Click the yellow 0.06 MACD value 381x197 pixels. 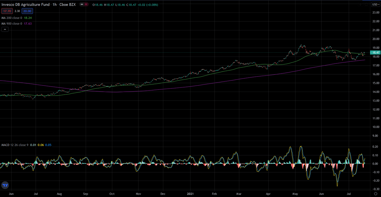click(x=41, y=145)
